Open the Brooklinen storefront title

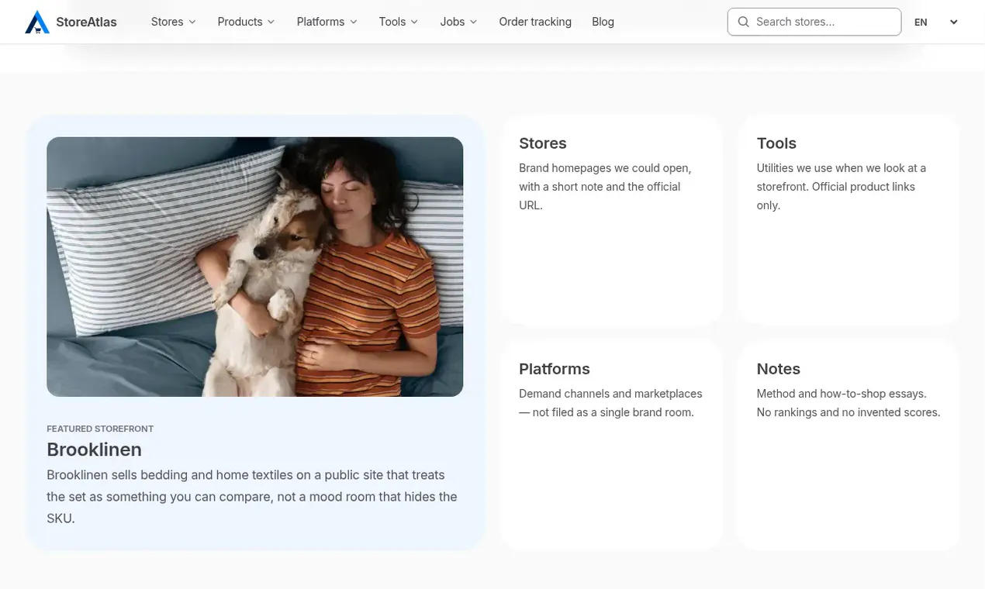click(x=94, y=449)
